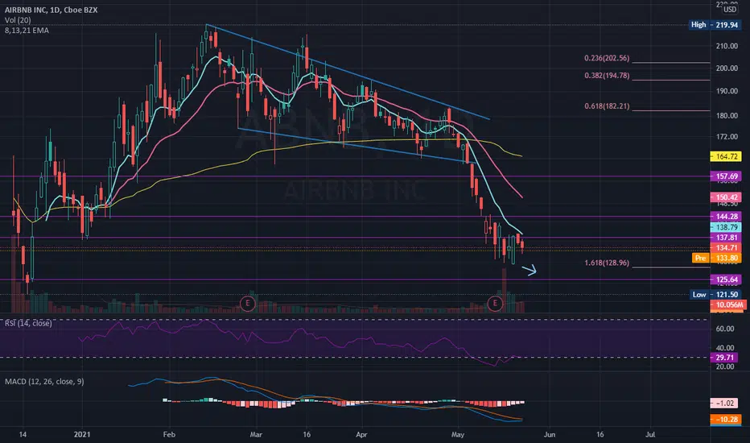Open the USD currency selector
The height and width of the screenshot is (443, 750).
730,9
